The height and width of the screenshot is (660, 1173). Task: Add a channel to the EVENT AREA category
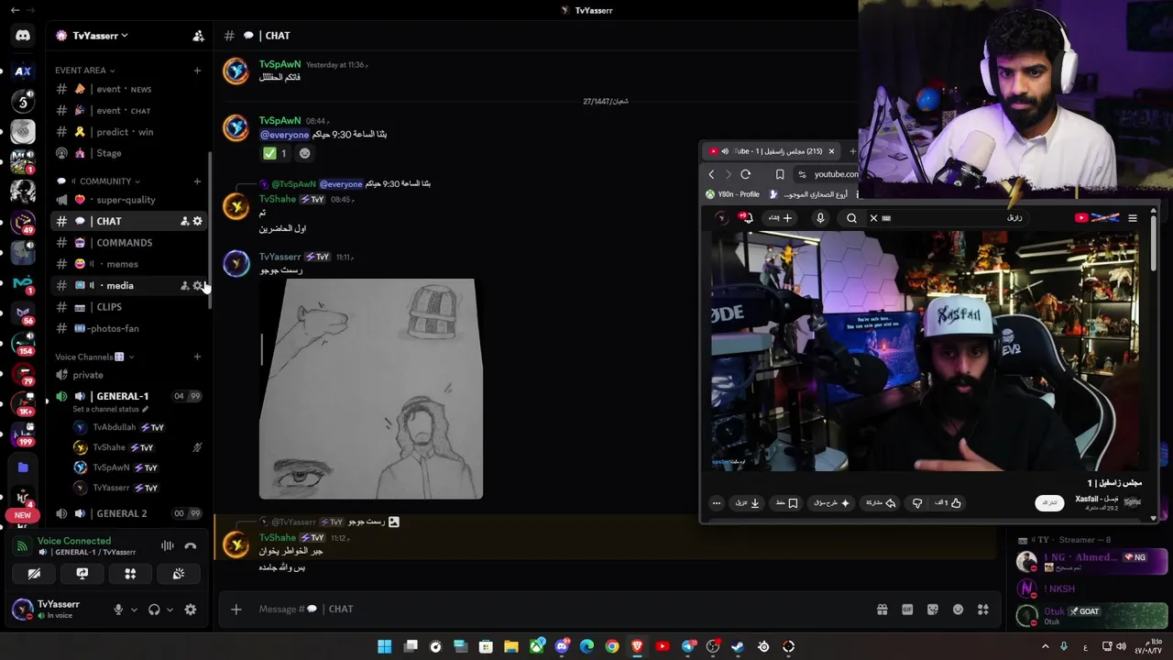point(197,71)
